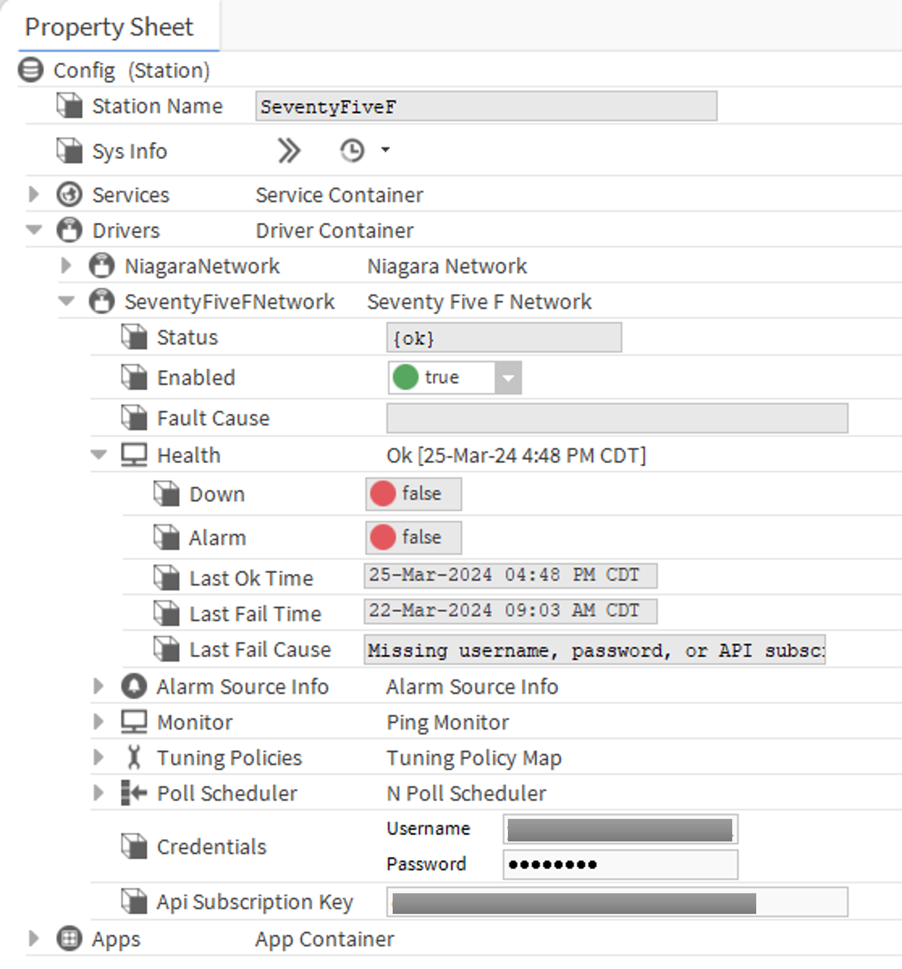Click the Station Name field SeventyFiveF

486,106
